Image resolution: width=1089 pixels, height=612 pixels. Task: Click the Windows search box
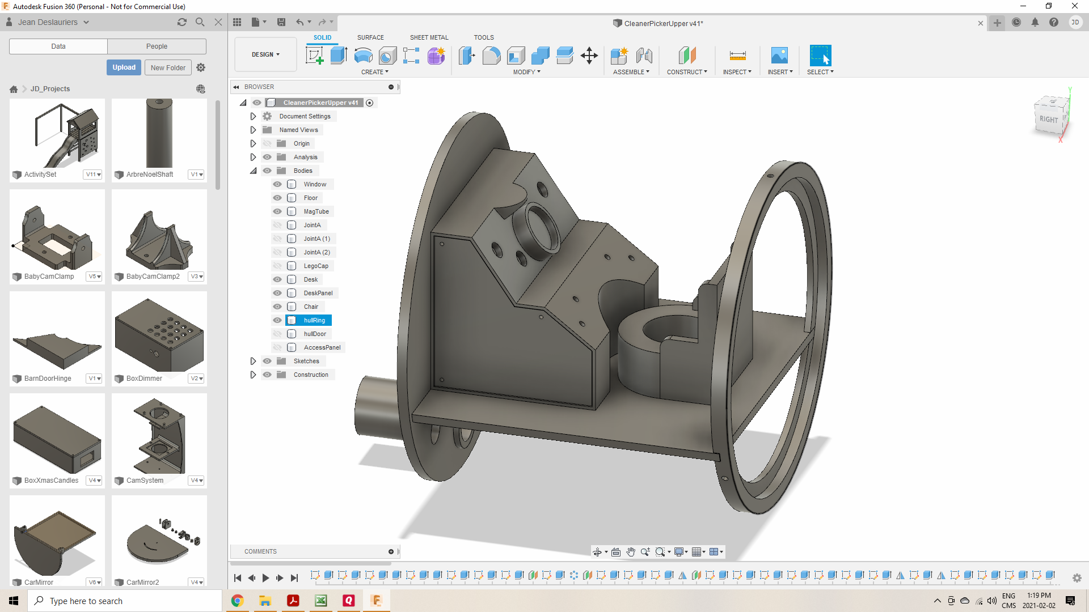pyautogui.click(x=125, y=601)
